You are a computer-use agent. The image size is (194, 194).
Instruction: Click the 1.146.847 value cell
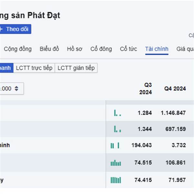(173, 113)
